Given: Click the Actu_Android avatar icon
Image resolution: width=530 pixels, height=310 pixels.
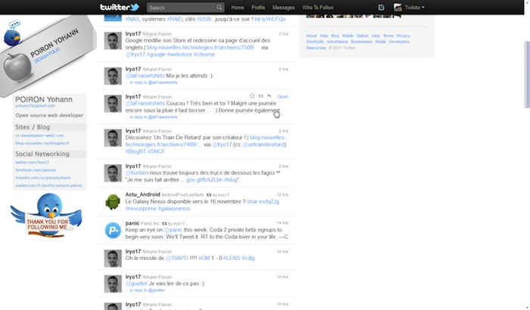Looking at the screenshot, I should tap(112, 200).
